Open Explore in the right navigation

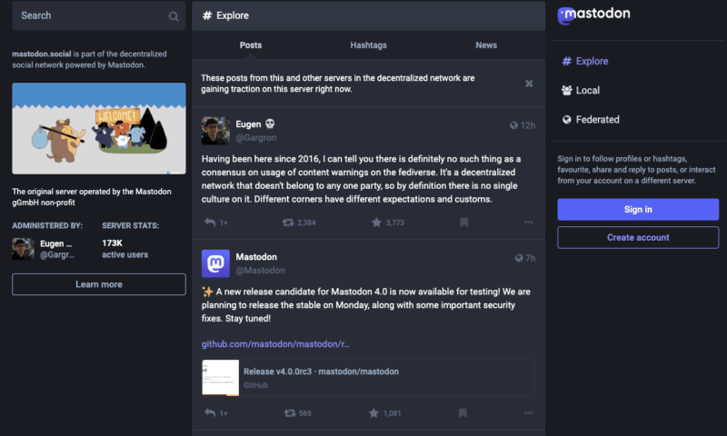584,61
